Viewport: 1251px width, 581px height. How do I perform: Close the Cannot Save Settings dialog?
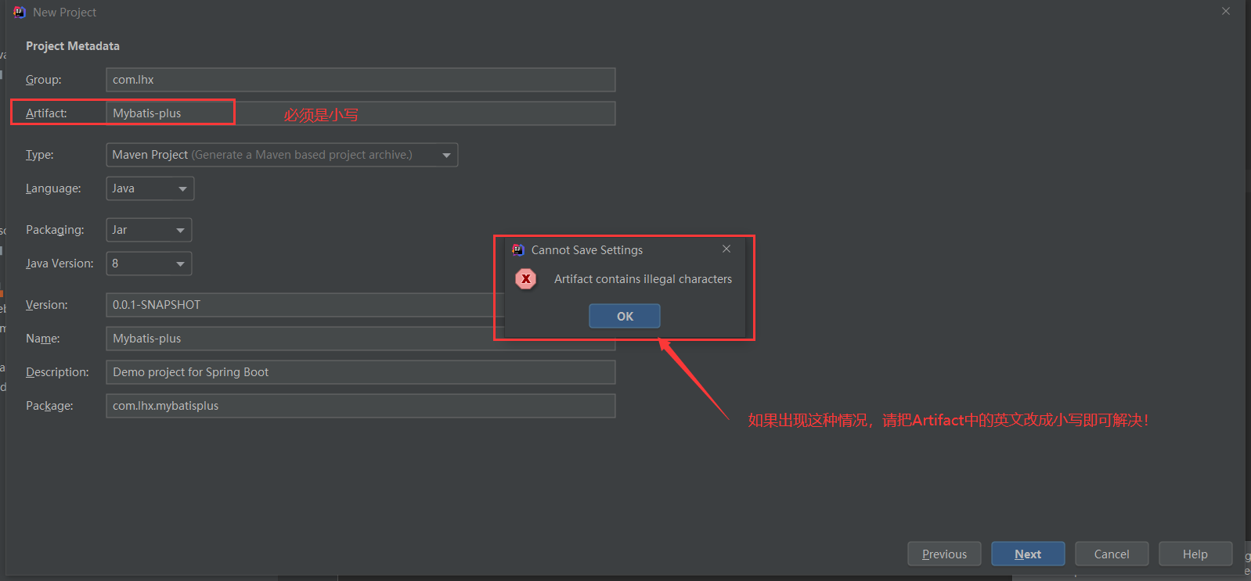pos(726,249)
